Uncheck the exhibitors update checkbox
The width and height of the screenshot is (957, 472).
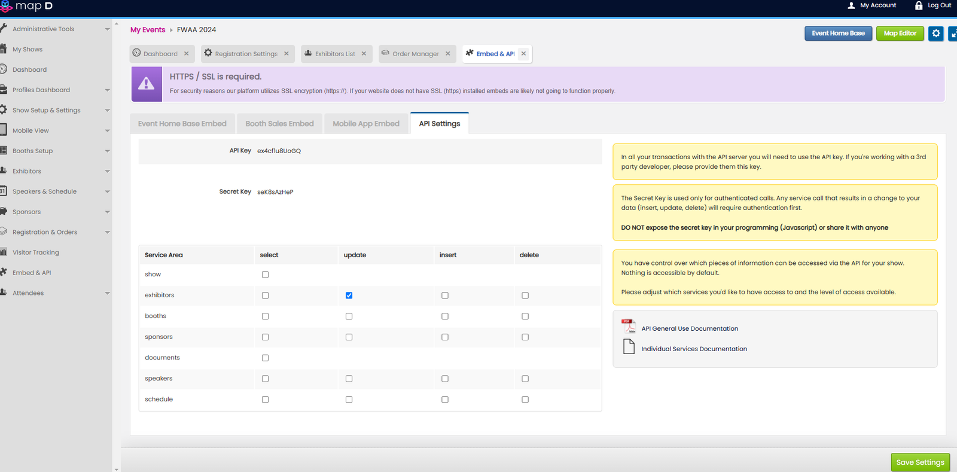(349, 296)
